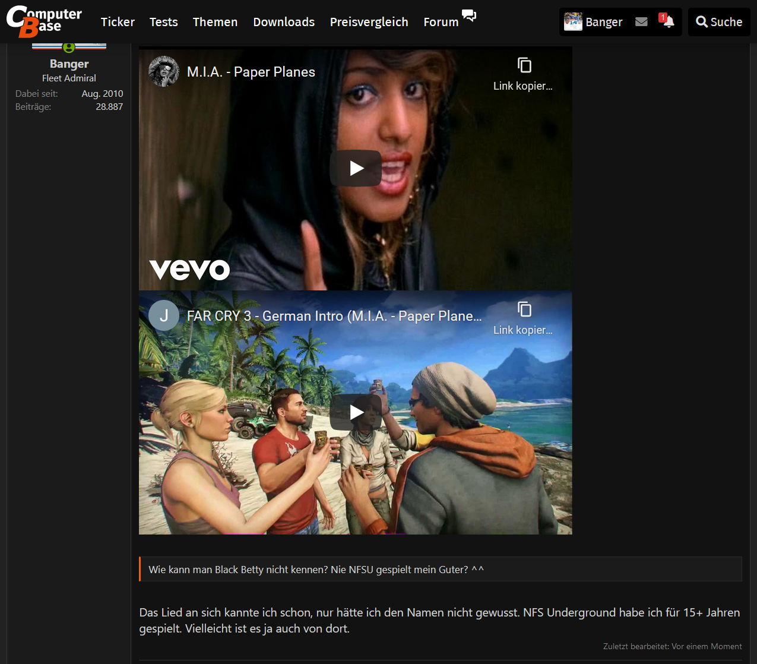Click the join date 'Aug. 2010'

(x=102, y=94)
